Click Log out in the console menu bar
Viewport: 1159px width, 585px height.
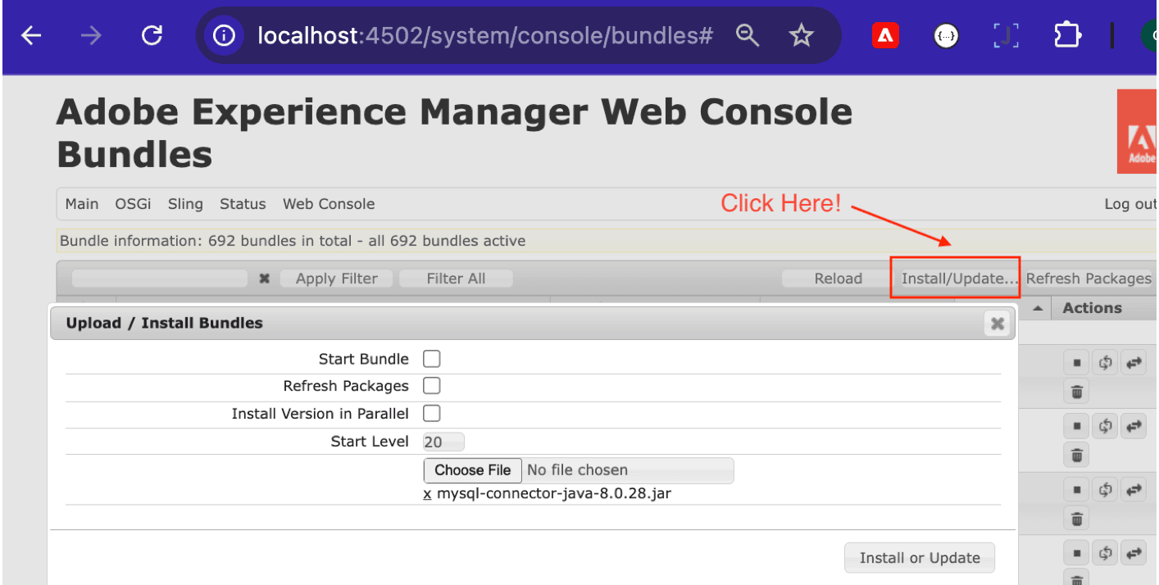tap(1130, 204)
